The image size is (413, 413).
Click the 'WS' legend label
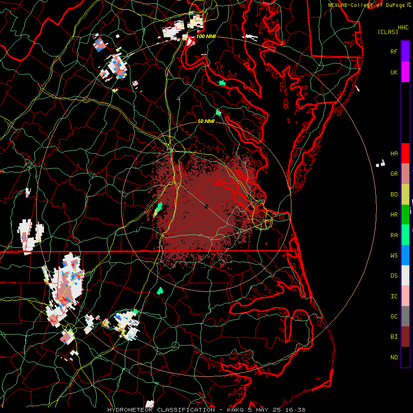point(394,256)
